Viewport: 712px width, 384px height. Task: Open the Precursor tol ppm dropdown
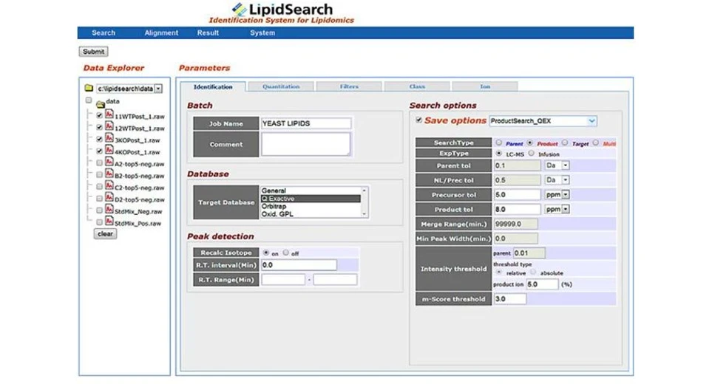566,194
